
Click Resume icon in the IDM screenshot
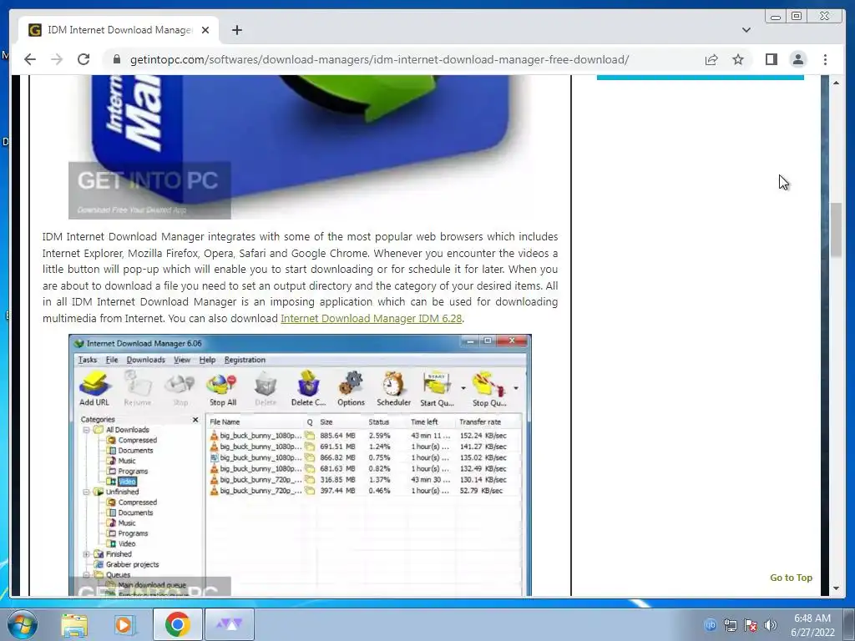138,388
